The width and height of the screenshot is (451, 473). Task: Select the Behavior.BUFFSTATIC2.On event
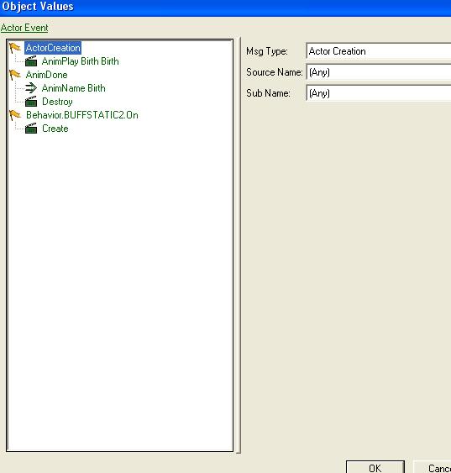tap(82, 115)
